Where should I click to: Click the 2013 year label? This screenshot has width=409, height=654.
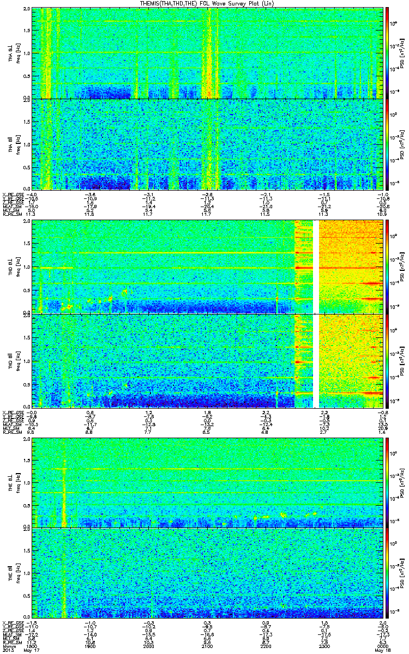(x=9, y=650)
